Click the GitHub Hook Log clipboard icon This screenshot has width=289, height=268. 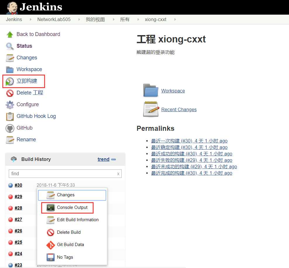click(x=10, y=116)
